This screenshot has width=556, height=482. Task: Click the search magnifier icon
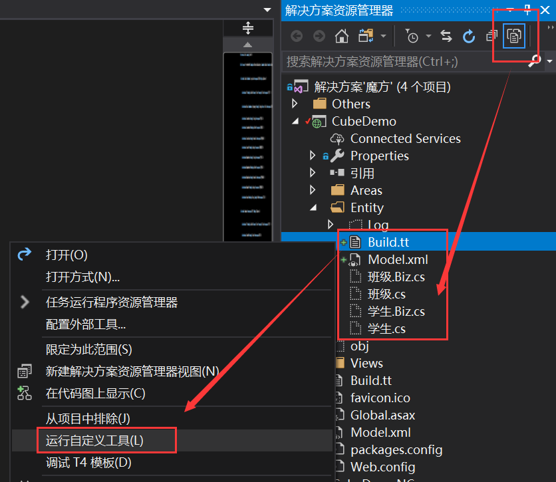(x=534, y=61)
